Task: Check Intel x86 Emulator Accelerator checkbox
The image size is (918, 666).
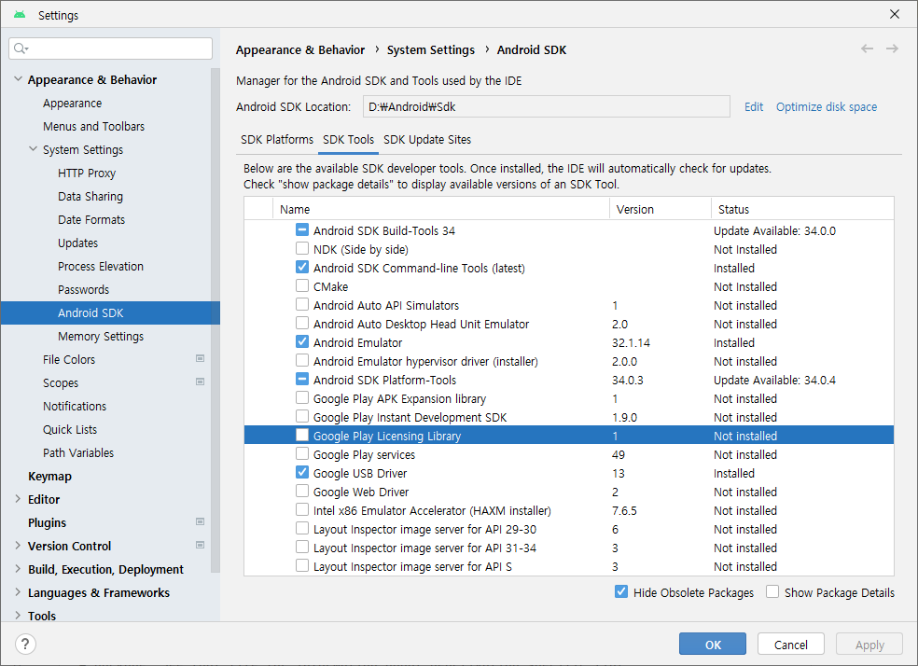Action: click(x=302, y=509)
